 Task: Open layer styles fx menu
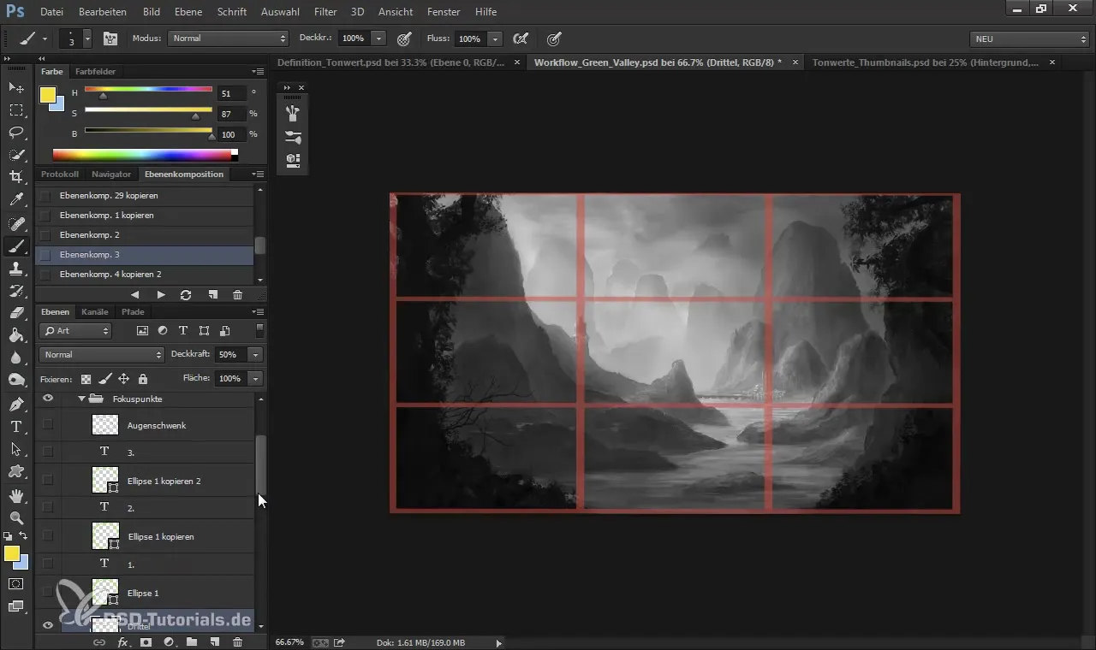(122, 641)
